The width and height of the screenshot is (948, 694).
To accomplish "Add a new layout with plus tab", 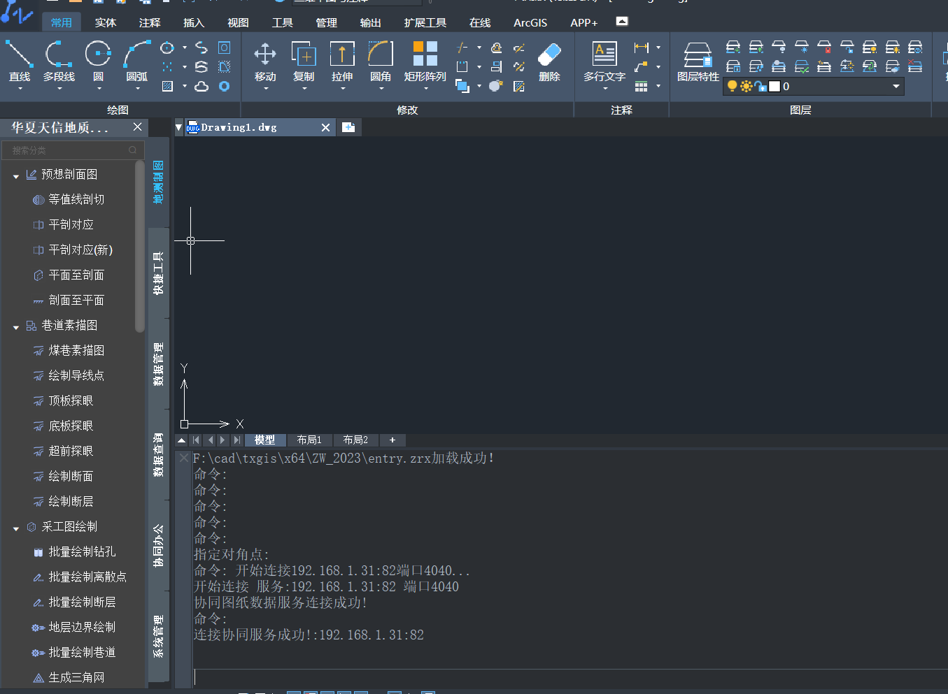I will (x=392, y=440).
